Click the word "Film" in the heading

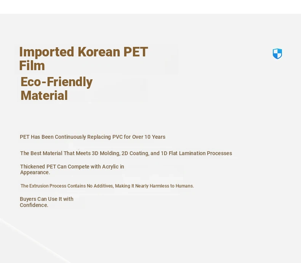(32, 66)
